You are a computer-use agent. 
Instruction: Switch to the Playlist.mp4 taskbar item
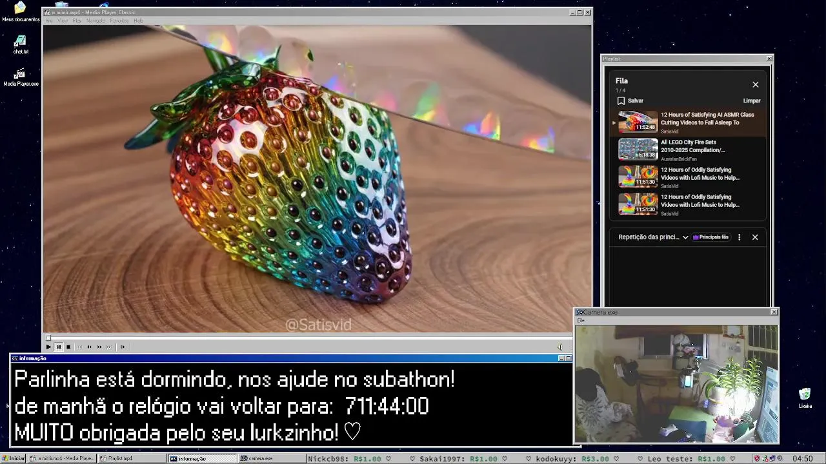[132, 458]
